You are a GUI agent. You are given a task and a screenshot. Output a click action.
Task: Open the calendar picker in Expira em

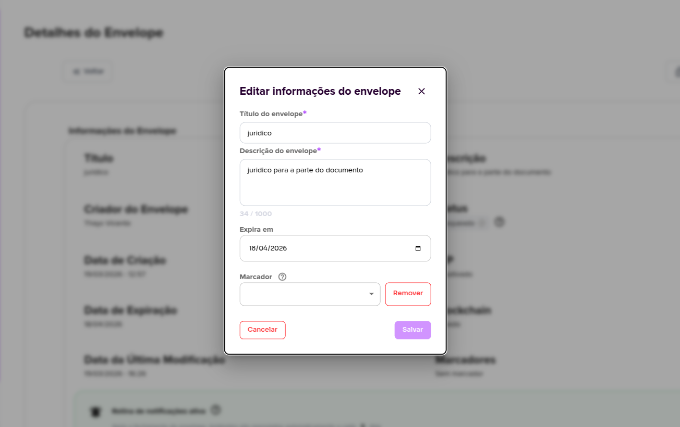[418, 248]
